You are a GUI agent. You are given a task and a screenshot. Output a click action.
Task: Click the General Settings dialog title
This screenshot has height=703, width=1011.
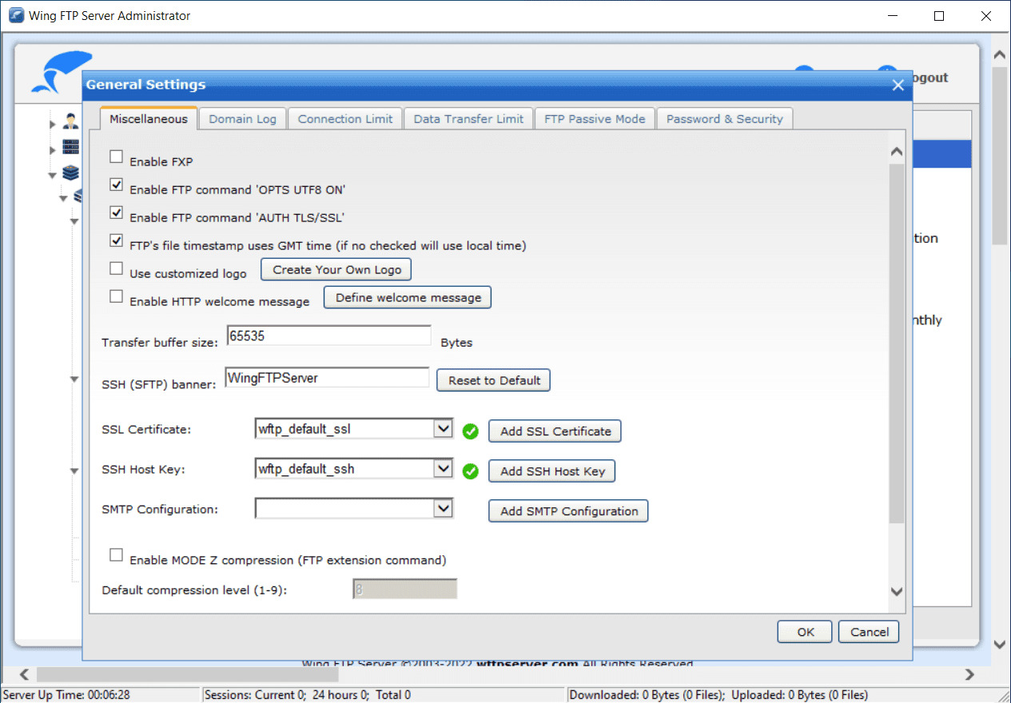point(146,85)
